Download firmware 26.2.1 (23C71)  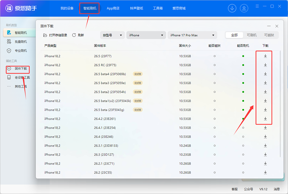coord(265,164)
